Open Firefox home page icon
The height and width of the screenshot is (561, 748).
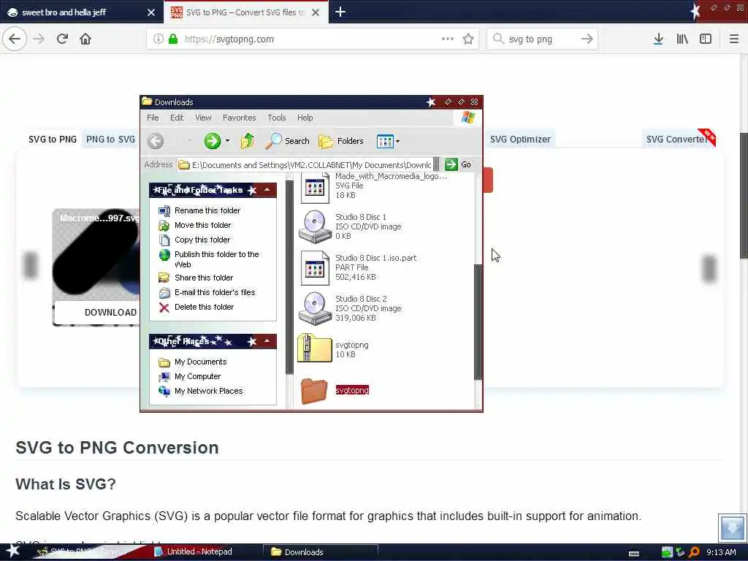[x=85, y=39]
